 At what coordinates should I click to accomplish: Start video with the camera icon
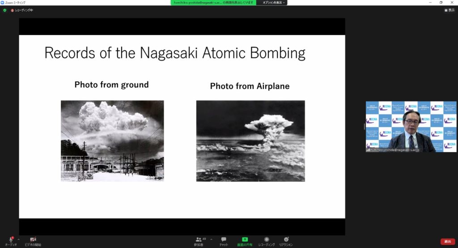[33, 239]
